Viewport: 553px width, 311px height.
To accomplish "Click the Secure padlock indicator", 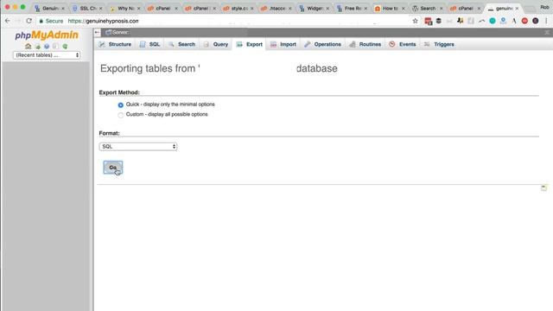I will coord(52,21).
